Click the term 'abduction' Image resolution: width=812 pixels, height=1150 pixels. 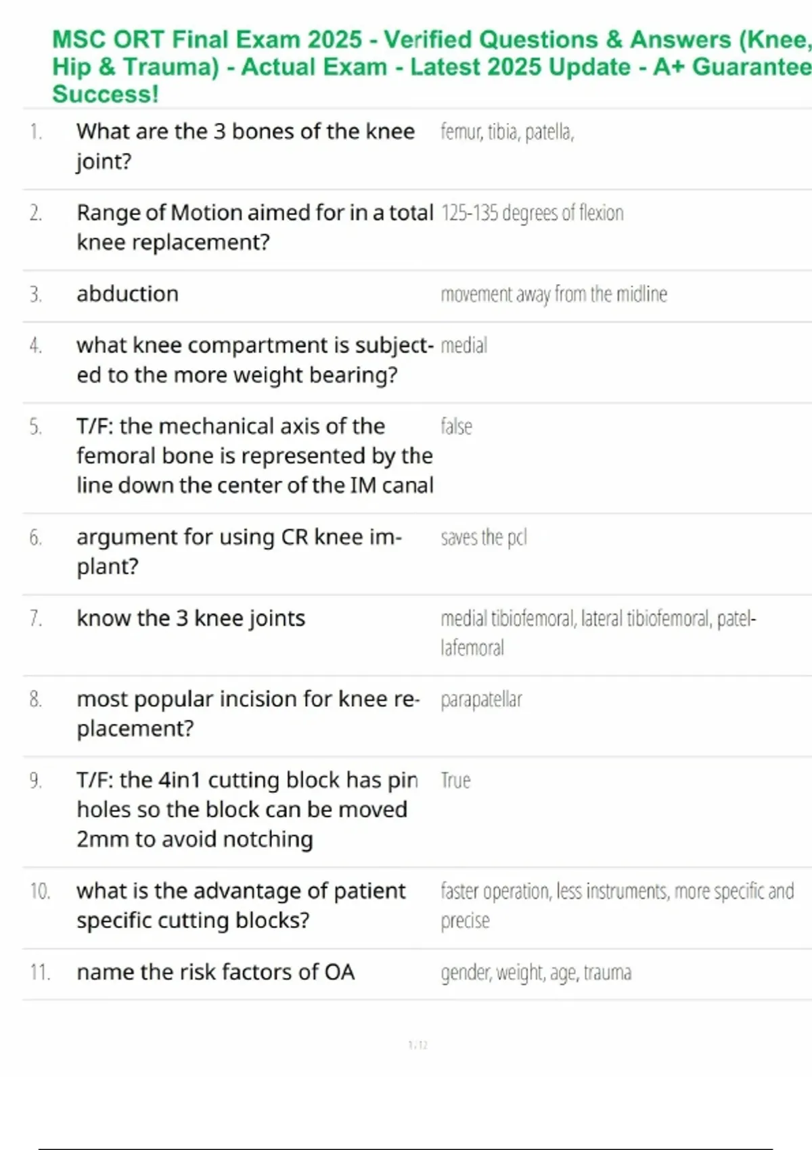[127, 294]
